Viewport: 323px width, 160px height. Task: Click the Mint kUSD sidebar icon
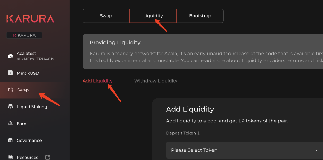10,73
